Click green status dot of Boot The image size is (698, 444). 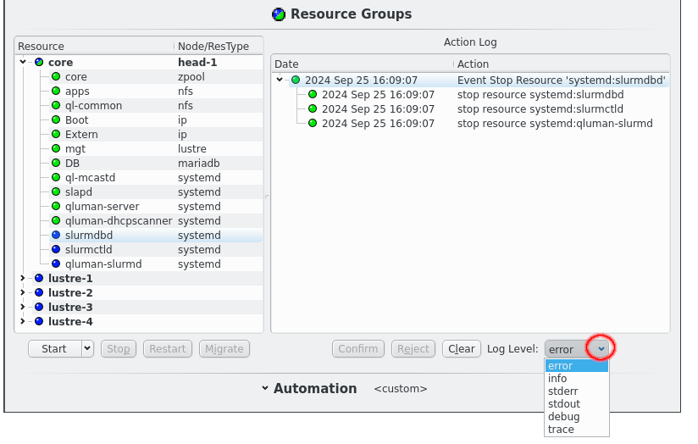click(x=56, y=119)
